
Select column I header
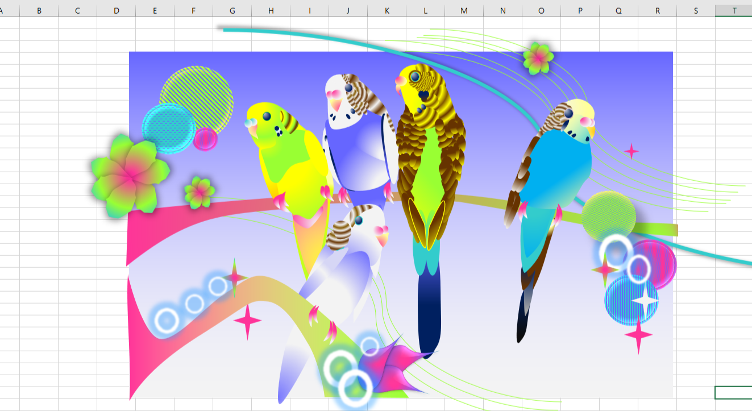pos(309,11)
